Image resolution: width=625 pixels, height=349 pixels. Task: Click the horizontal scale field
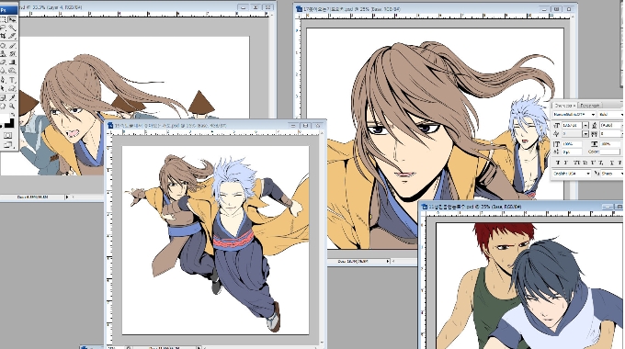click(610, 144)
